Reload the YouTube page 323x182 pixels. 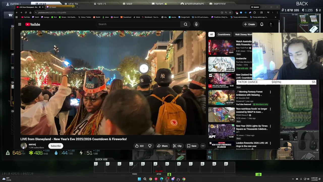pos(26,12)
